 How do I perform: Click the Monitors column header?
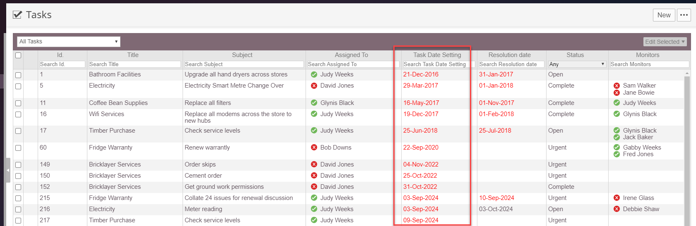(648, 55)
